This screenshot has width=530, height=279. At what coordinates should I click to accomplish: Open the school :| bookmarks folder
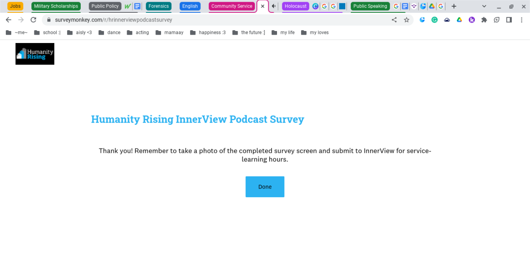(x=47, y=33)
